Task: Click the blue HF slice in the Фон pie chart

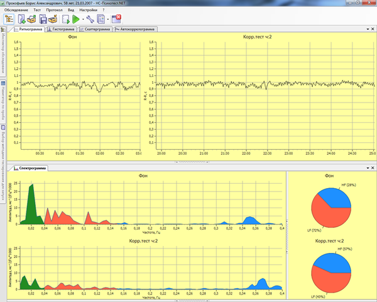Action: click(337, 199)
